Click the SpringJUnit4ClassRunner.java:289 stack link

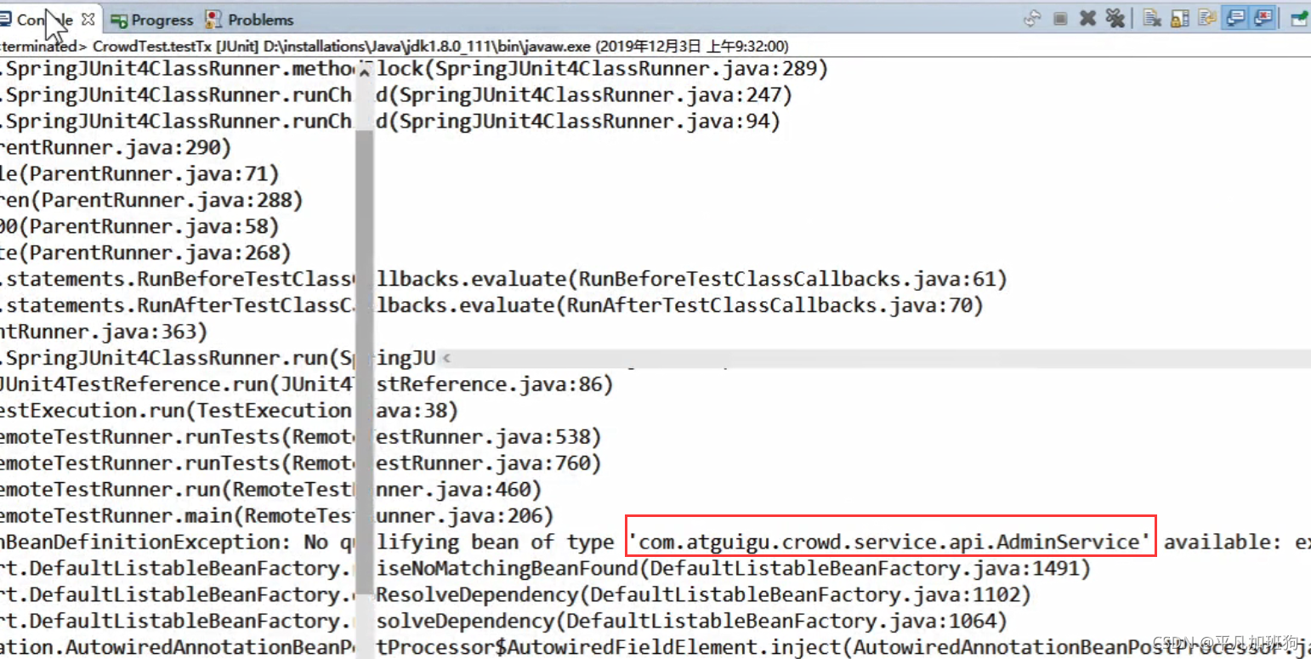tap(625, 69)
